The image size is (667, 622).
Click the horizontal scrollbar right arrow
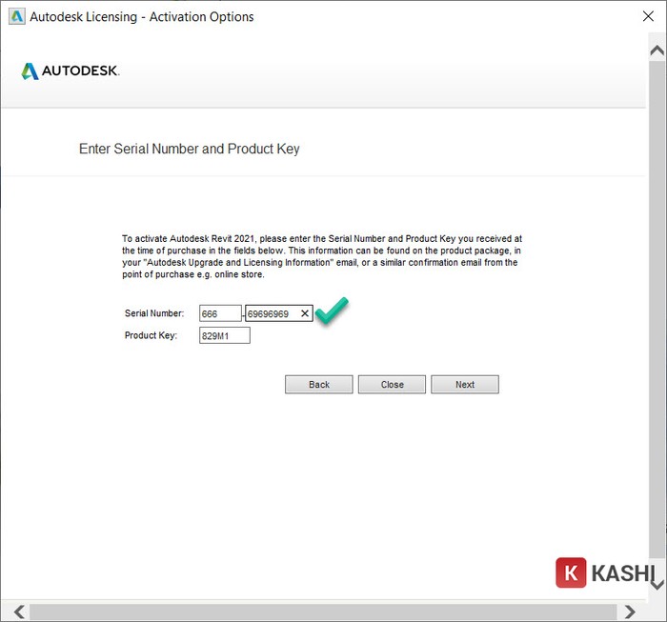click(x=629, y=611)
